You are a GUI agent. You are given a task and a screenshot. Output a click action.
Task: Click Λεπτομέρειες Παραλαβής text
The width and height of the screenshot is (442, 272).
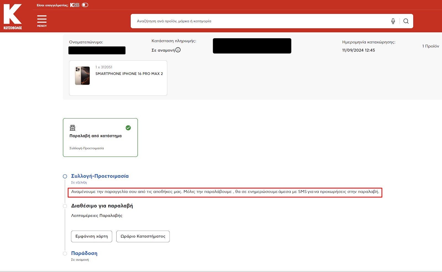pos(97,216)
